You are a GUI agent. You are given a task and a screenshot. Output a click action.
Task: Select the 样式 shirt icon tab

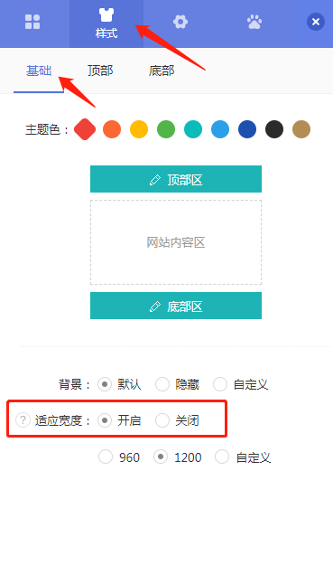[106, 24]
